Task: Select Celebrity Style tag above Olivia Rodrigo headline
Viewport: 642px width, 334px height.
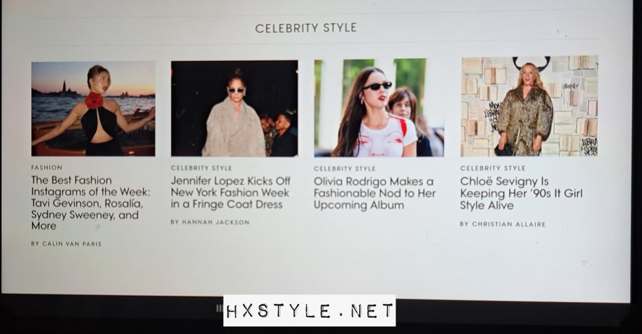Action: tap(344, 169)
